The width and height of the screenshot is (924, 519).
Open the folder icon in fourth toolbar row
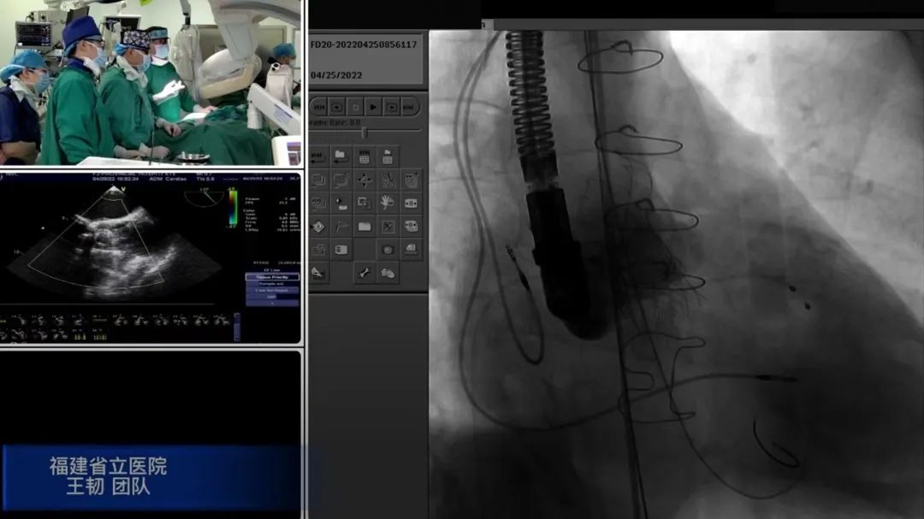point(364,227)
